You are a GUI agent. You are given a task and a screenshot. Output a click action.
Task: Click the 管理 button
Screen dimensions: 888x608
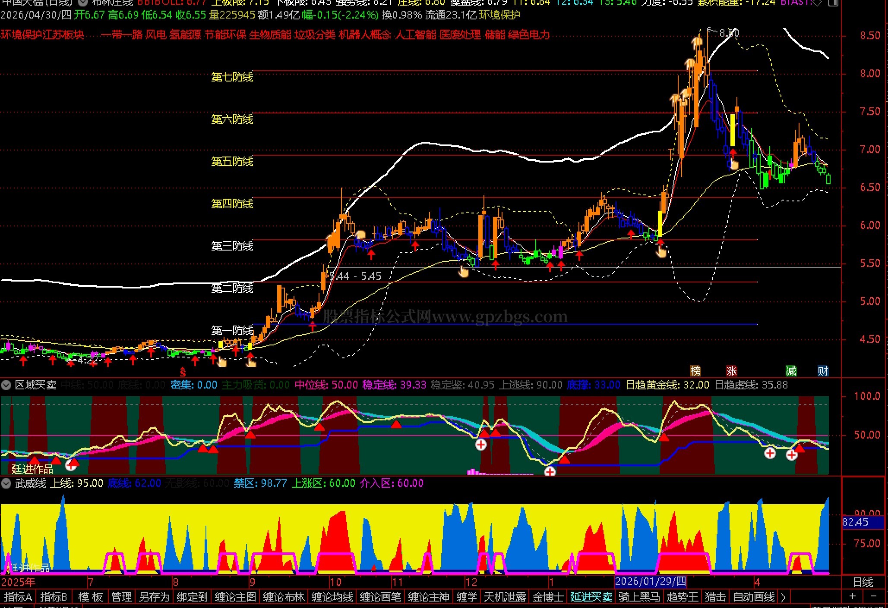coord(122,597)
